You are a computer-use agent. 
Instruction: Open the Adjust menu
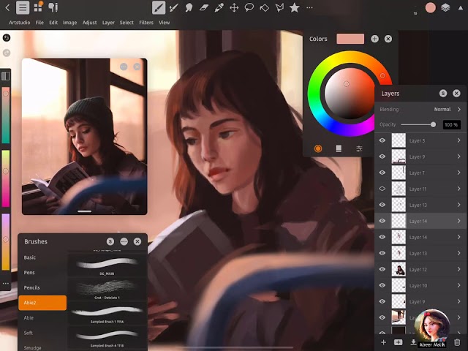89,23
